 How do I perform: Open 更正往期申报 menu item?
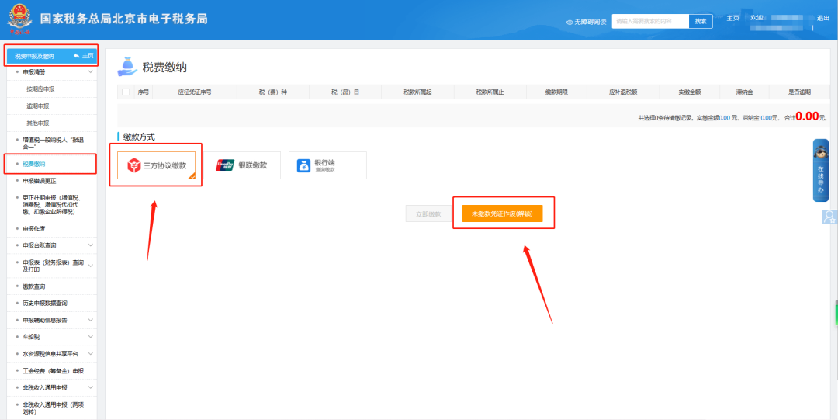click(53, 205)
